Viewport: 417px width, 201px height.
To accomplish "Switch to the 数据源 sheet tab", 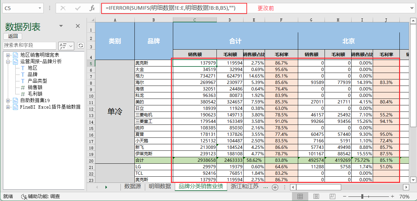I will click(x=132, y=187).
